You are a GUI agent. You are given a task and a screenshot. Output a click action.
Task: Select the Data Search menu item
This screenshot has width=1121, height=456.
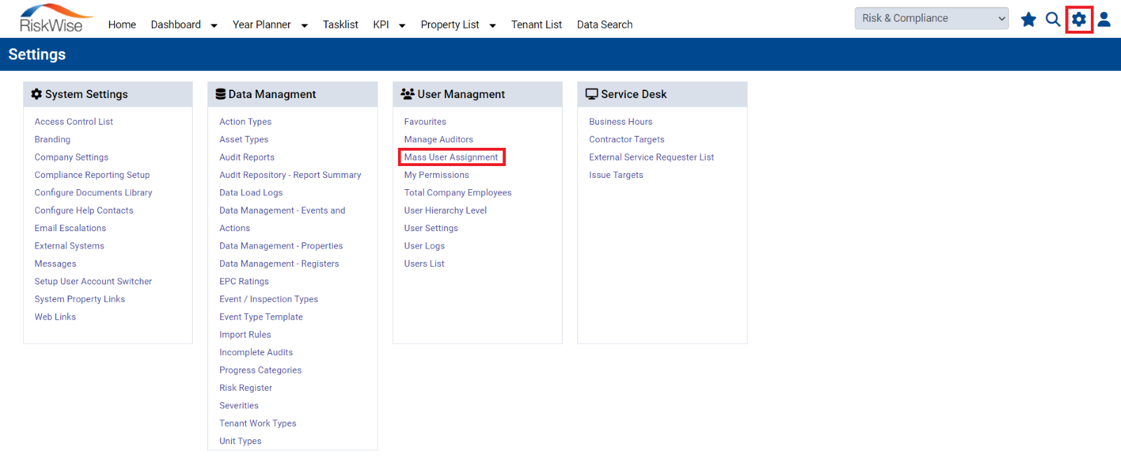tap(605, 25)
